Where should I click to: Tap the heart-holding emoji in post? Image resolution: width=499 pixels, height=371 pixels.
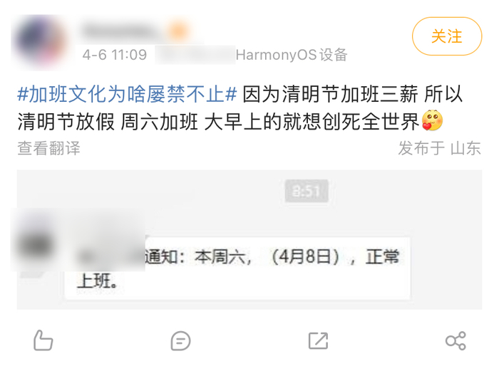pos(432,120)
